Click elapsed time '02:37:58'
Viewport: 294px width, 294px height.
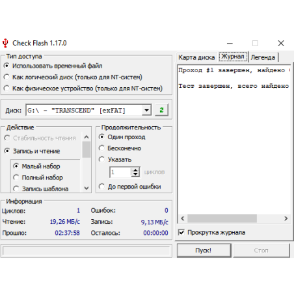click(67, 233)
